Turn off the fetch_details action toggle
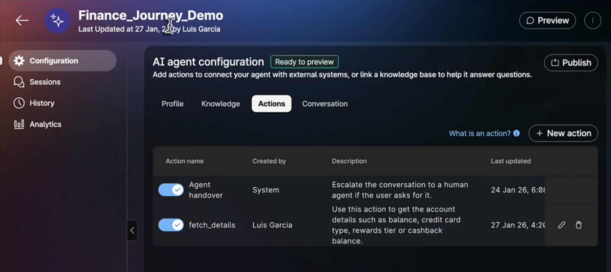The width and height of the screenshot is (611, 272). [x=171, y=225]
